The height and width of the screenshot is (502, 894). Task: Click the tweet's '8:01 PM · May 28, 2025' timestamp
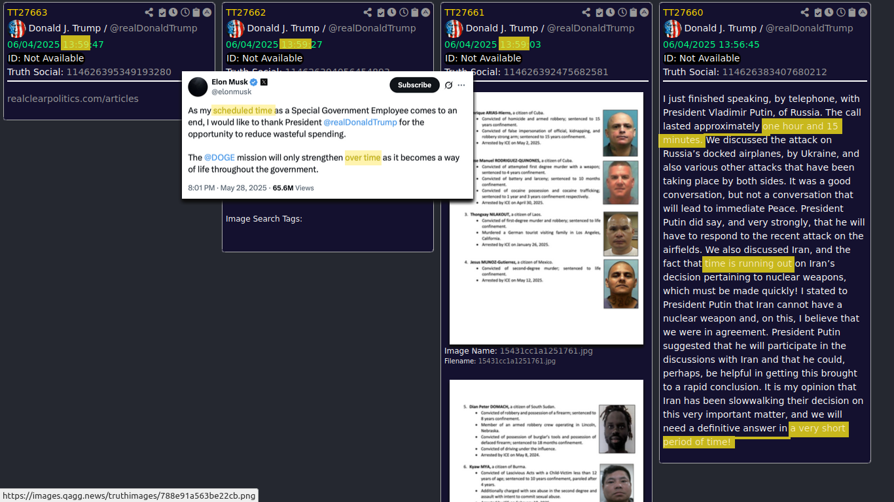227,188
